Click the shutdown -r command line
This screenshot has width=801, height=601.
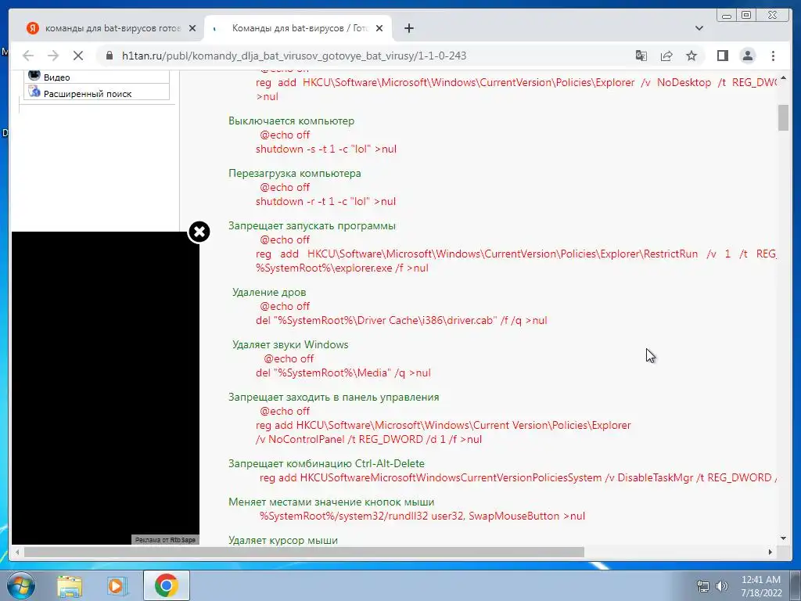(x=325, y=201)
